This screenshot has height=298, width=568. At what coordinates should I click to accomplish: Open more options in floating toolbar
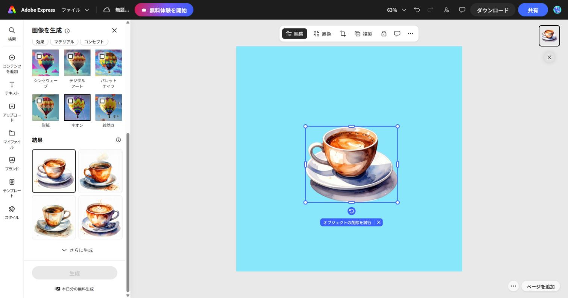click(x=411, y=34)
